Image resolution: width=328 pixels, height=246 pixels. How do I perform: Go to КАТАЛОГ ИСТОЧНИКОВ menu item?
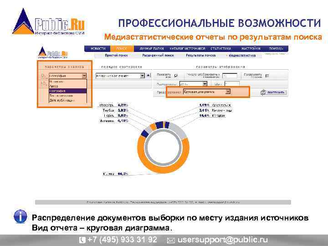pyautogui.click(x=187, y=49)
